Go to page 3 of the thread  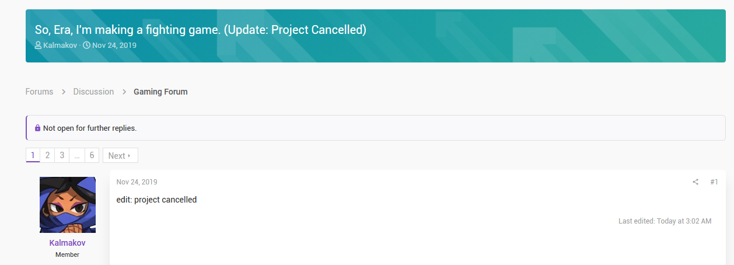coord(62,155)
